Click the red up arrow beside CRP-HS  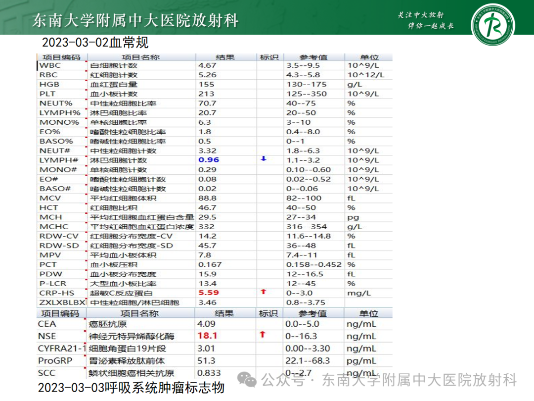point(264,292)
